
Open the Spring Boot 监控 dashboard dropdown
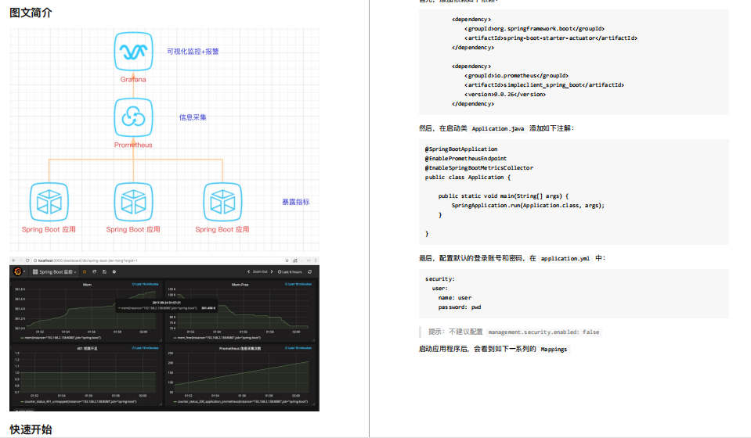pos(55,271)
